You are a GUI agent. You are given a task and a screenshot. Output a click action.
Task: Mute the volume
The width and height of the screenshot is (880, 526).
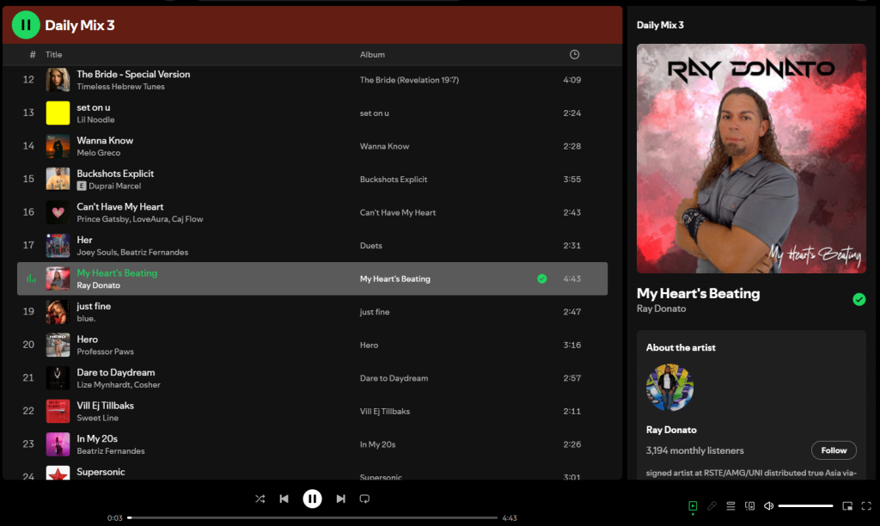[x=768, y=505]
